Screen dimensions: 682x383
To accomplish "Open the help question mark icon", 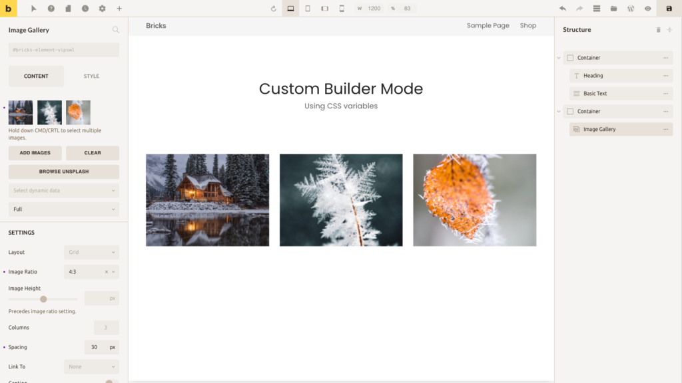I will click(x=51, y=9).
